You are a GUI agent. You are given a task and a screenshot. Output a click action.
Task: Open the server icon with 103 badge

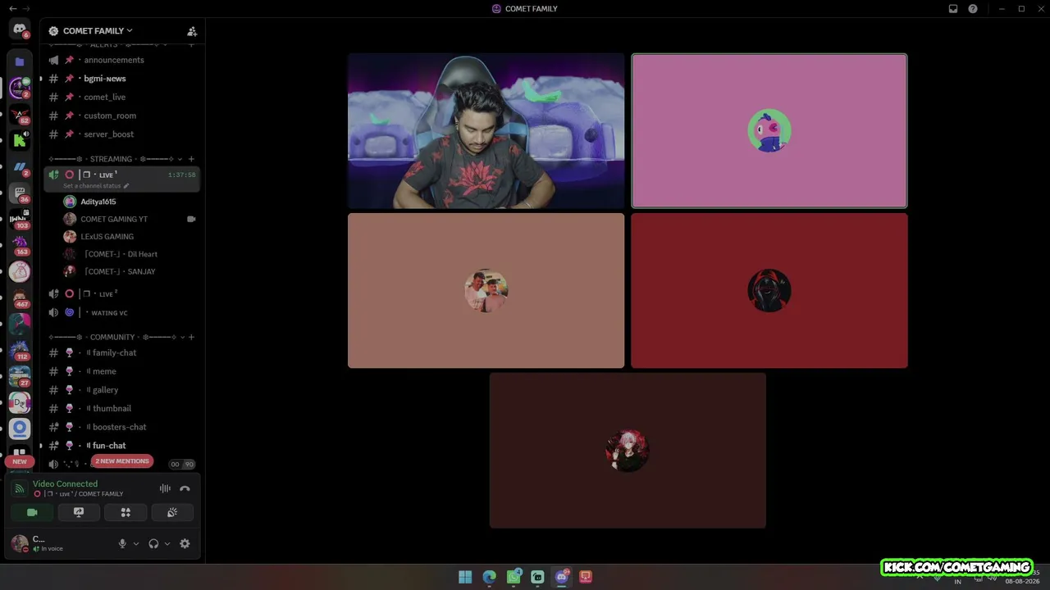pos(20,219)
